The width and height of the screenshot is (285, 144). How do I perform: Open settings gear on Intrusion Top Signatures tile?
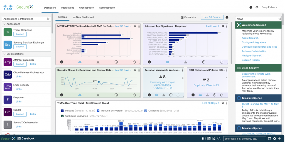223,26
